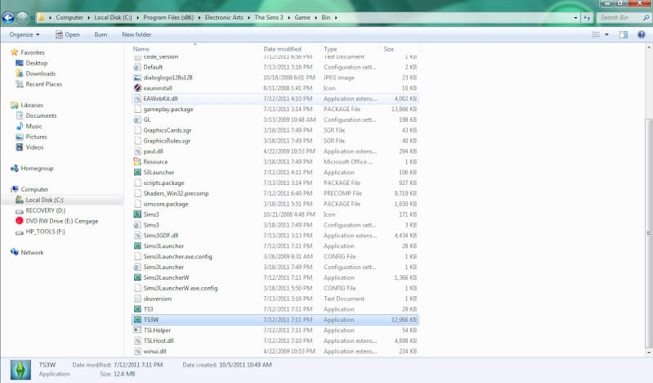Screen dimensions: 653x383
Task: Open the Documents library
Action: (x=41, y=115)
